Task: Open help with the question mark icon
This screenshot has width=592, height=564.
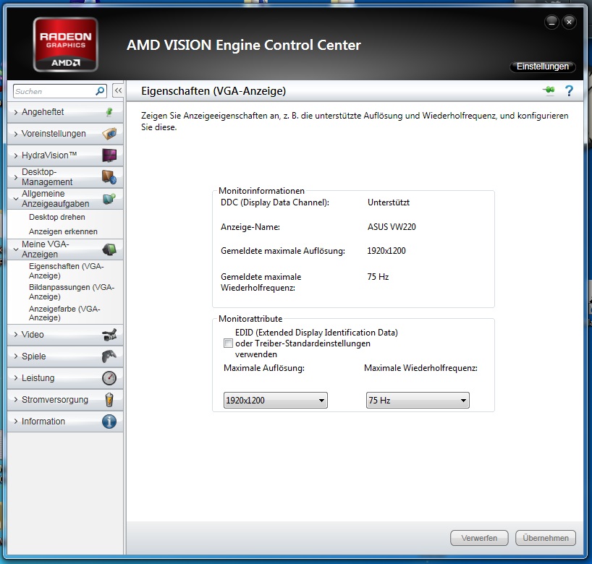Action: (x=569, y=90)
